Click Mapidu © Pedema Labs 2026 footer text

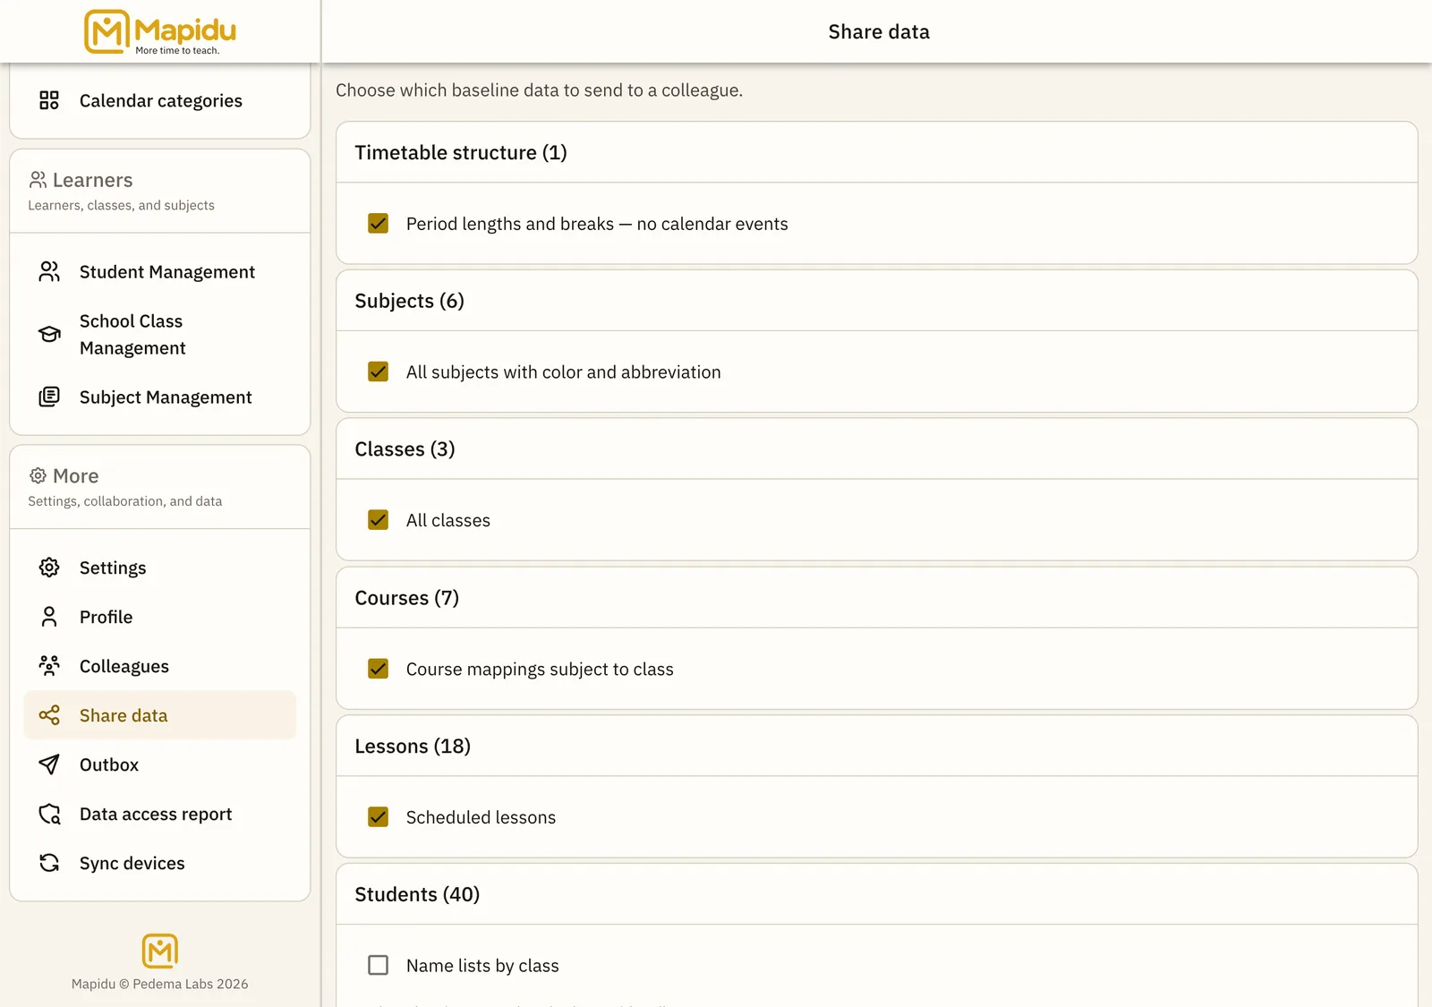160,984
